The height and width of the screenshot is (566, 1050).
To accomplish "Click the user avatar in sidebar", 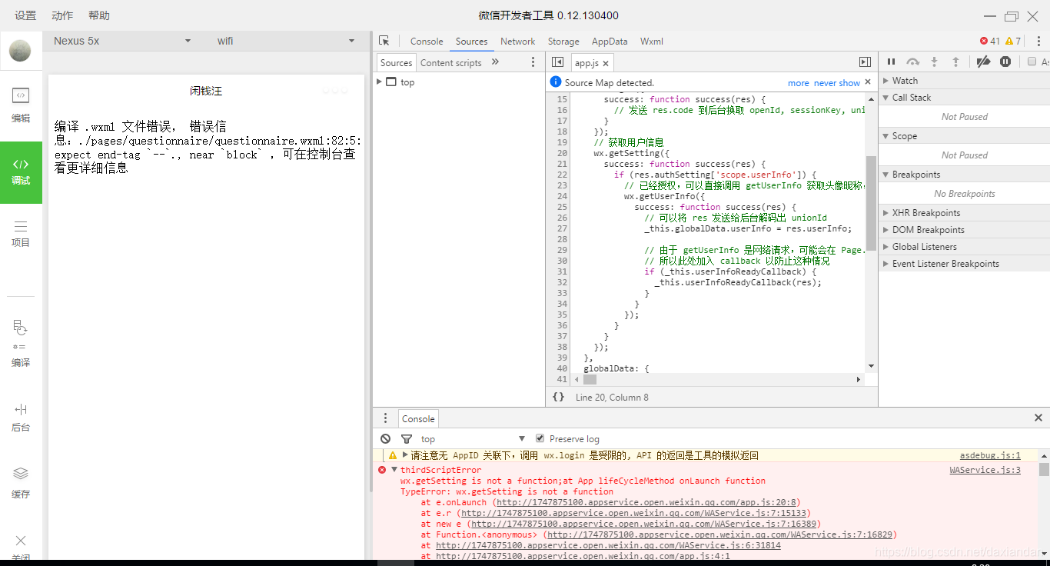I will [x=20, y=51].
